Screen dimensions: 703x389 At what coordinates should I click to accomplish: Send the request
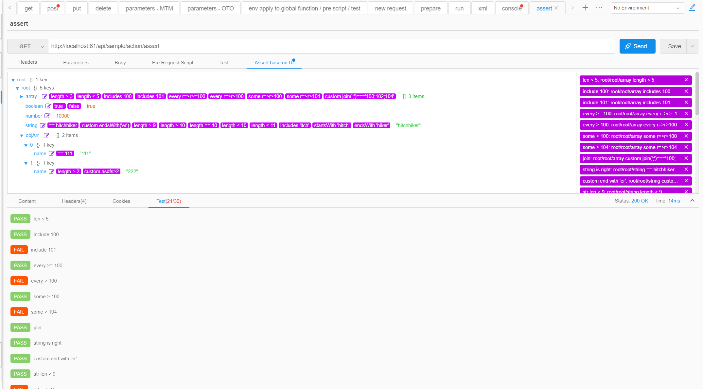tap(637, 46)
